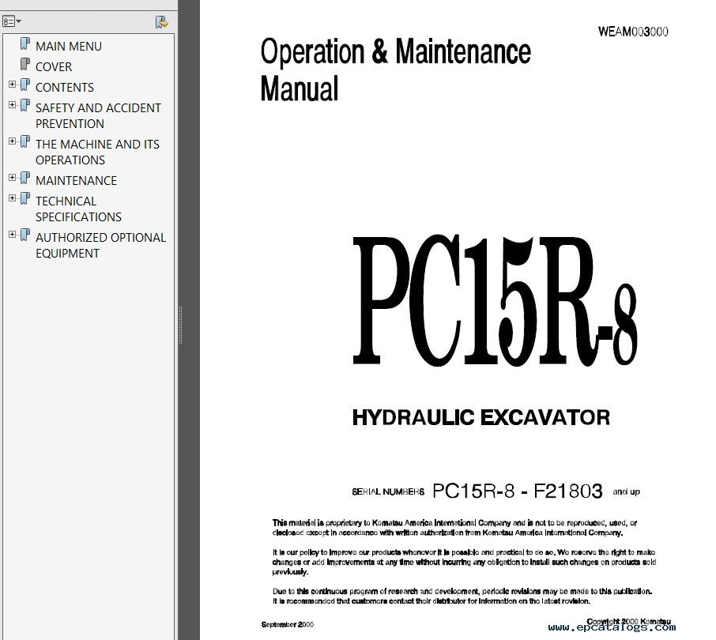
Task: Click the MAINTENANCE bookmark icon
Action: point(25,179)
